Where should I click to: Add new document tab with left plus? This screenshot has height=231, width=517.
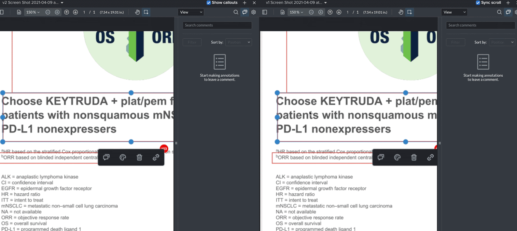point(245,3)
